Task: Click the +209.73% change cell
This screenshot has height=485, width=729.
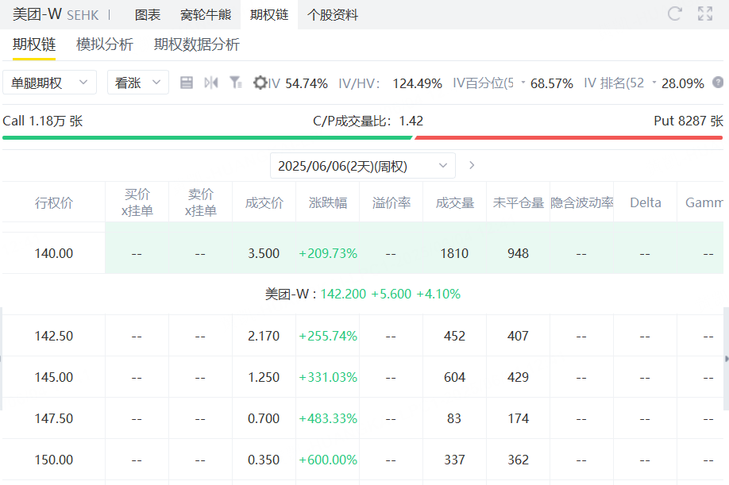Action: point(328,253)
